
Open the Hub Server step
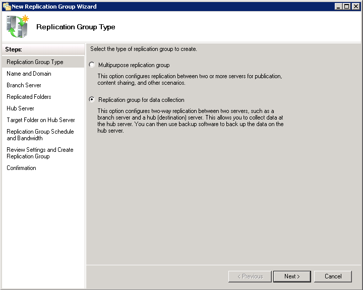pyautogui.click(x=20, y=108)
